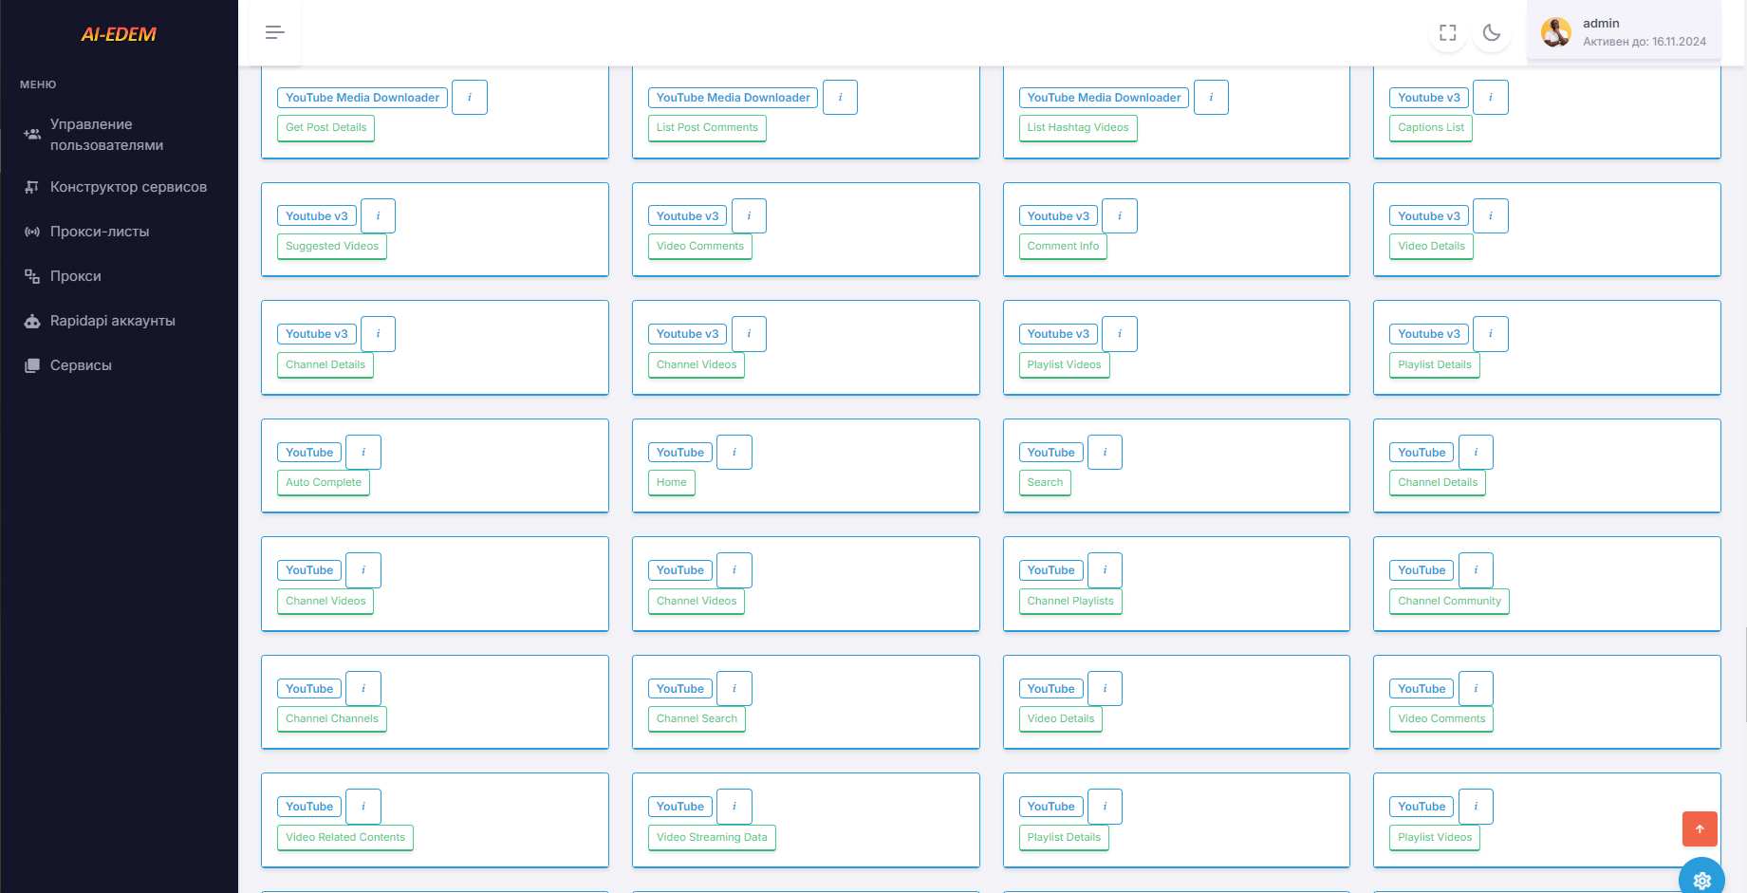Show info for the Video Related Contents card
Screen dimensions: 1747x893
pyautogui.click(x=363, y=807)
